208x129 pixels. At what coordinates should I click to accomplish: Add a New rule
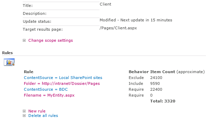37,111
